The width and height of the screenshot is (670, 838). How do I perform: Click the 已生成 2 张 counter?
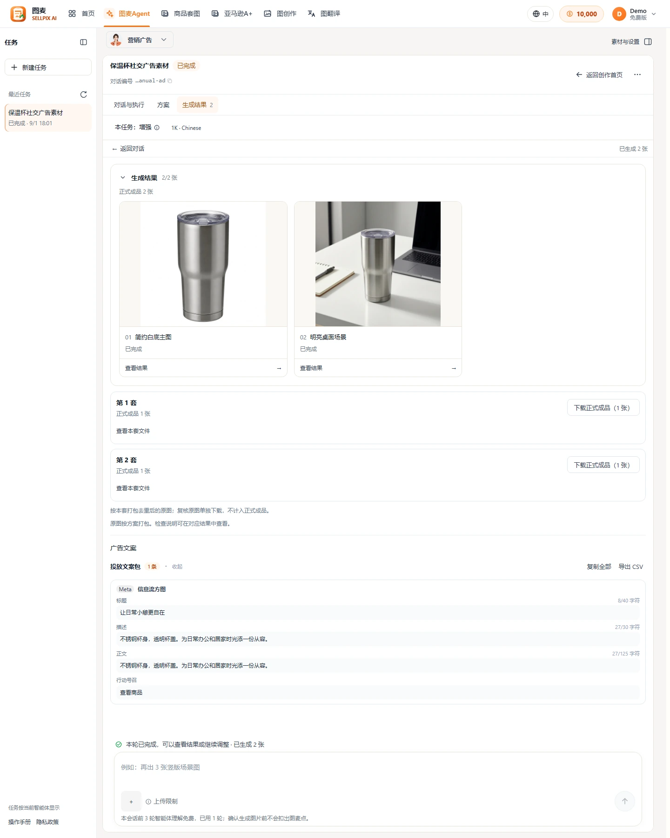633,149
